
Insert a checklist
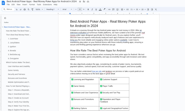pos(132,9)
